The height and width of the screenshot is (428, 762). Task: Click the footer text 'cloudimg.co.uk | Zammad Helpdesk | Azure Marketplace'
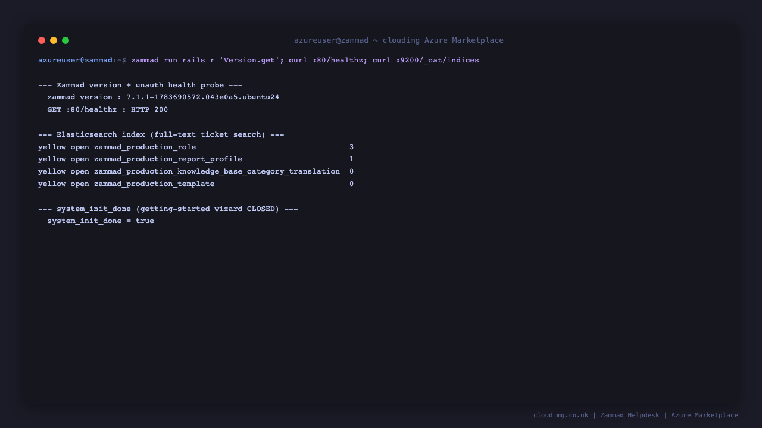[636, 415]
